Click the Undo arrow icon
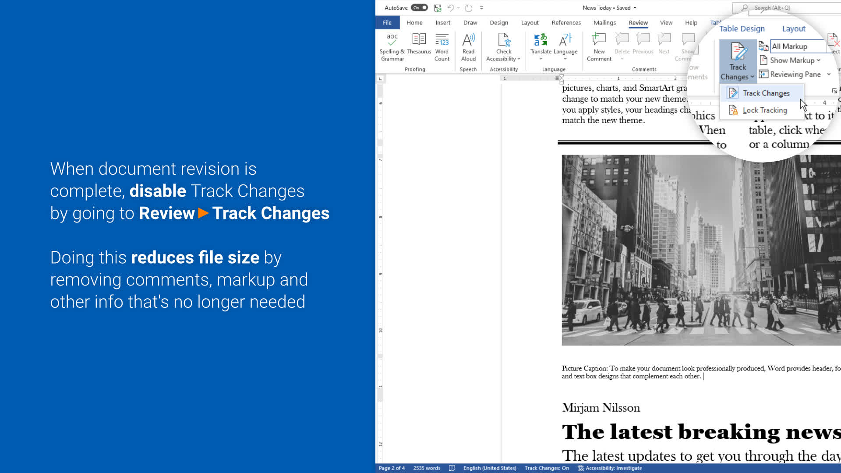Viewport: 841px width, 473px height. (450, 8)
